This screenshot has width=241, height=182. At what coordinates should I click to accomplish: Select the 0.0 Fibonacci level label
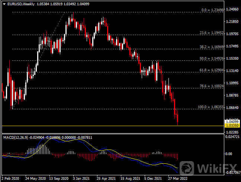tap(210, 10)
